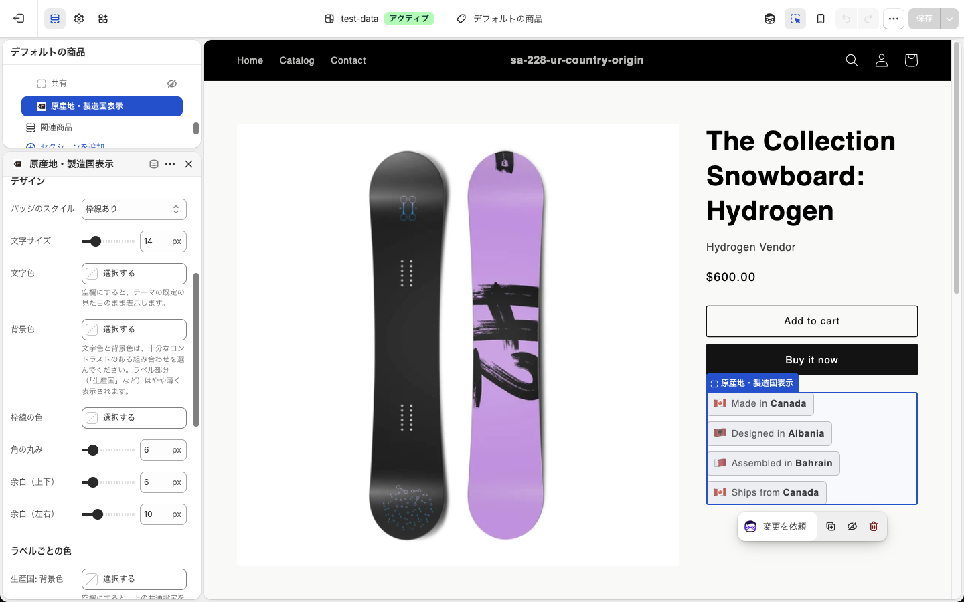Viewport: 964px width, 602px height.
Task: Hide block using floating toolbar eye icon
Action: [852, 526]
